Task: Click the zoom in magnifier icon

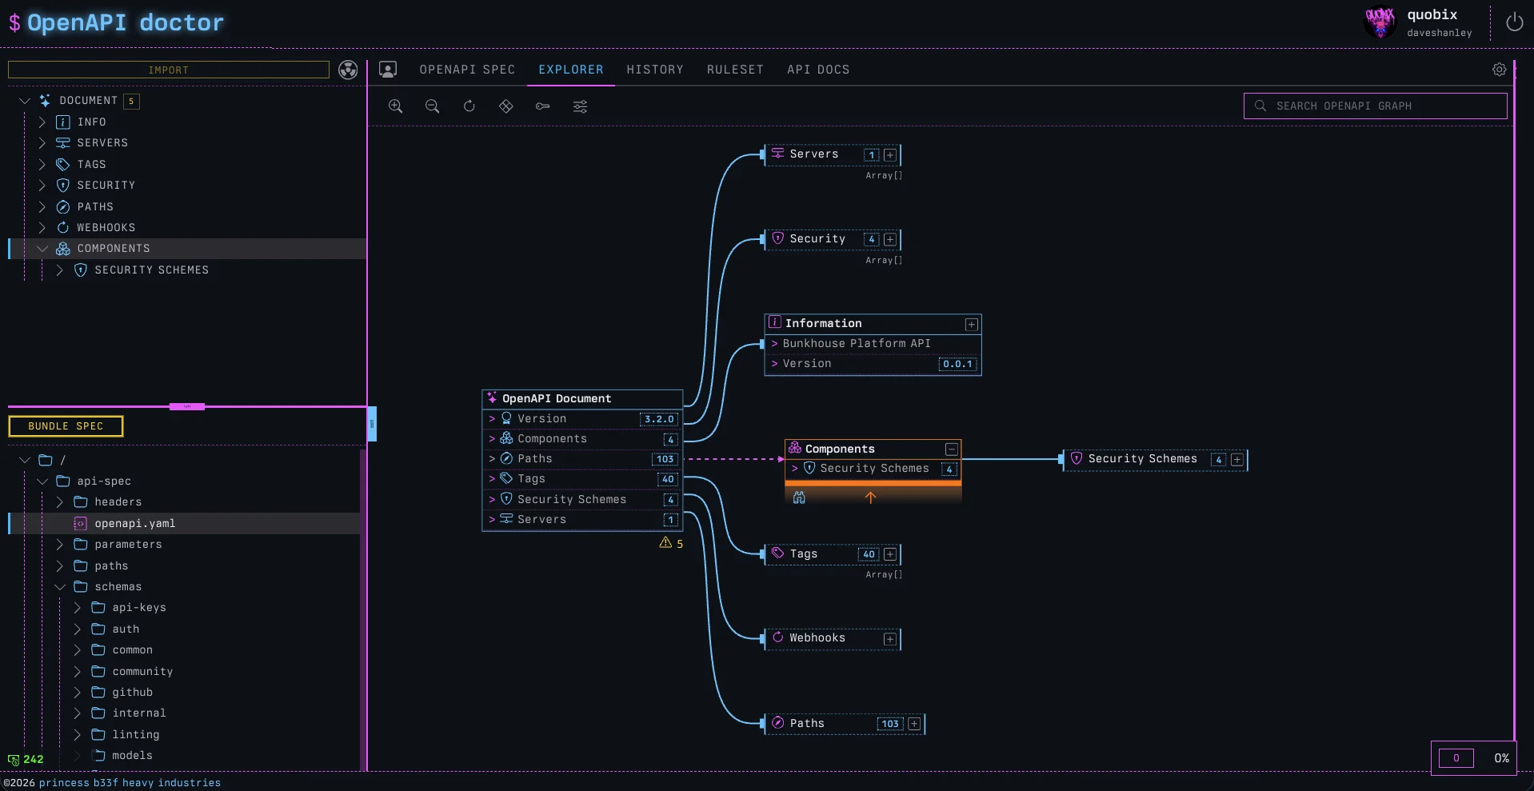Action: (x=395, y=106)
